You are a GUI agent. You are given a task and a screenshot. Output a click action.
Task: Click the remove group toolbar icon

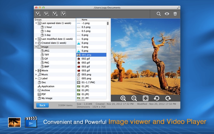pos(47,14)
